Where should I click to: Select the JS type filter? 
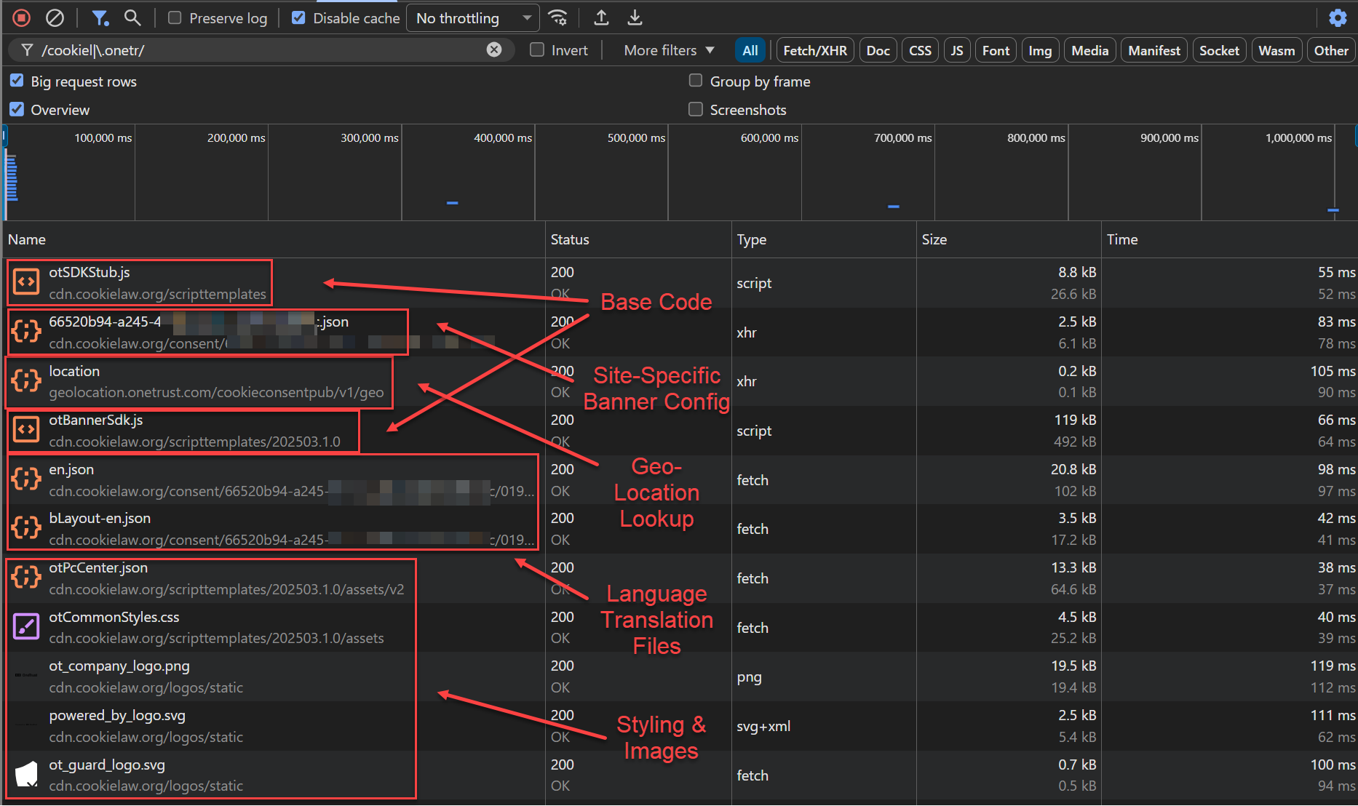click(x=956, y=50)
